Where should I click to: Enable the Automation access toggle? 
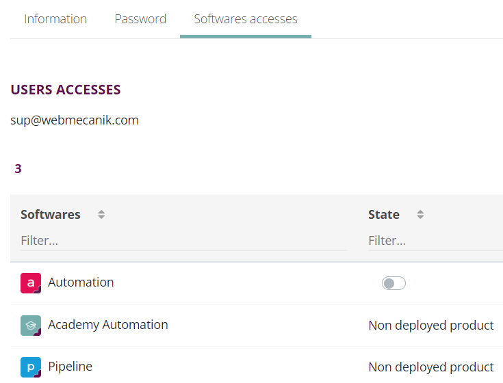tap(394, 283)
